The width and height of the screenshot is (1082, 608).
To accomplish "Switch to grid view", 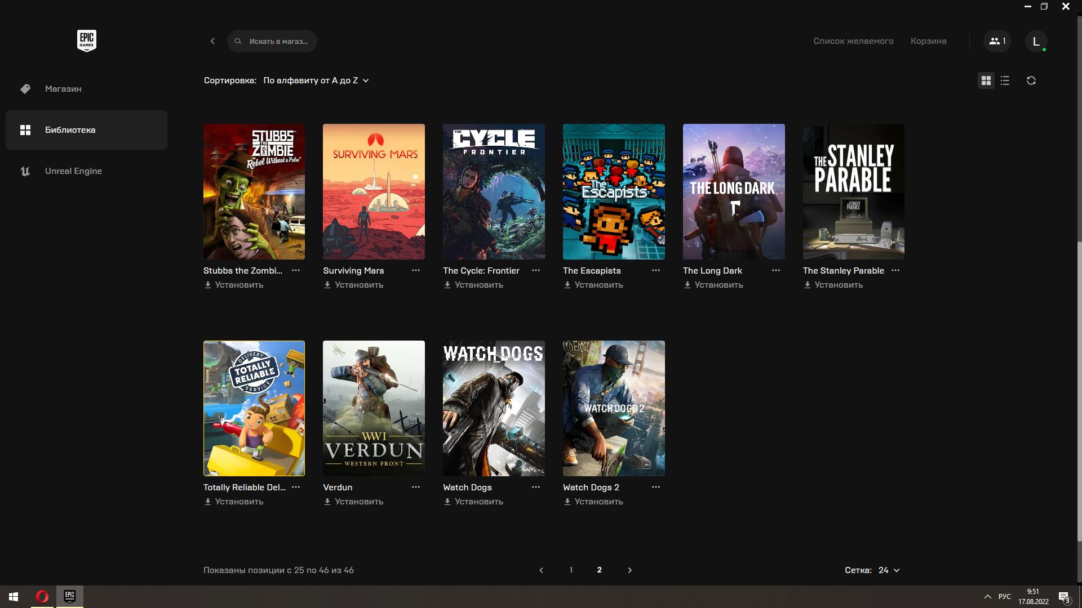I will click(986, 81).
